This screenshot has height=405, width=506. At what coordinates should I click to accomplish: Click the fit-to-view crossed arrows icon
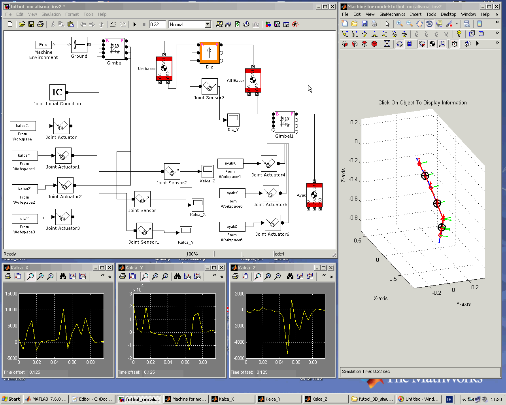point(387,44)
